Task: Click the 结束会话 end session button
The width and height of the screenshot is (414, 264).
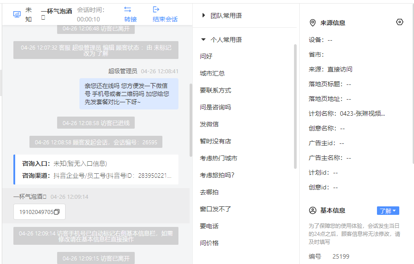Action: pyautogui.click(x=165, y=19)
